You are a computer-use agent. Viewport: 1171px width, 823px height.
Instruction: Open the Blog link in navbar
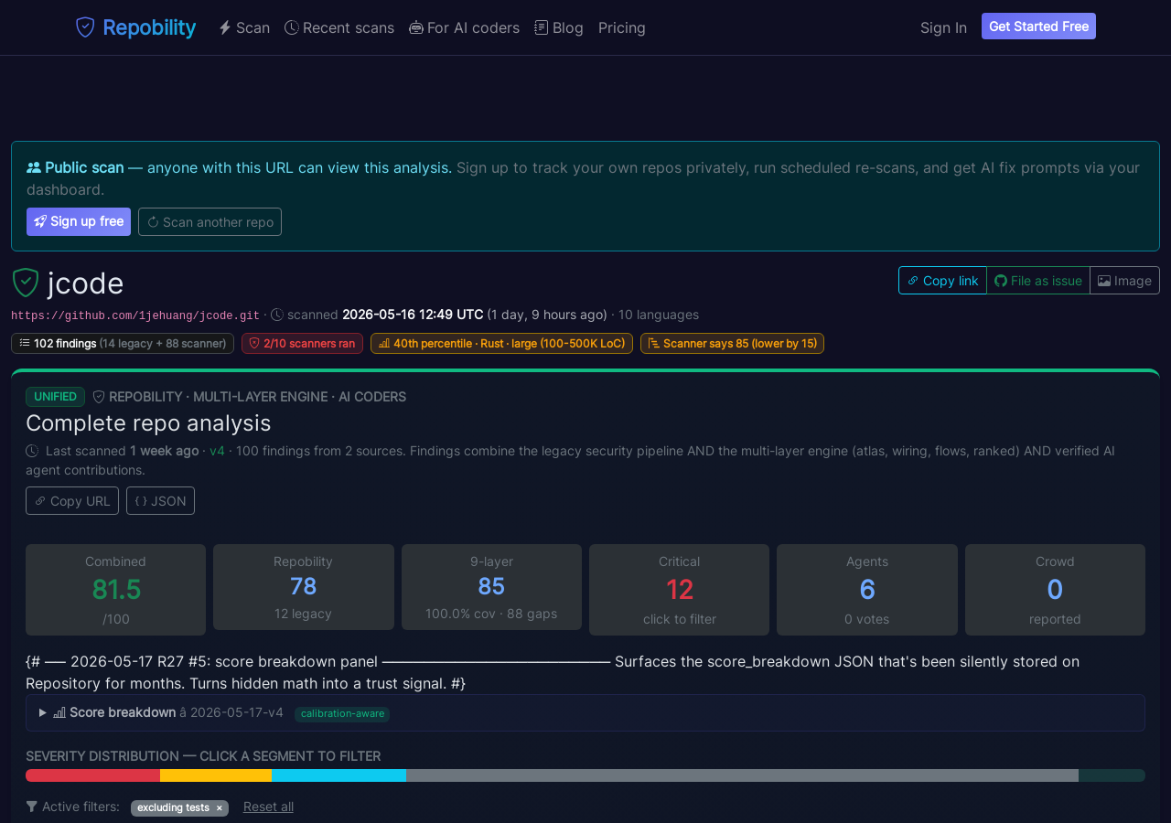559,27
